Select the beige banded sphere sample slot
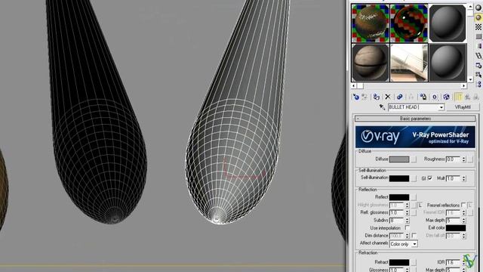This screenshot has width=483, height=272. [371, 62]
